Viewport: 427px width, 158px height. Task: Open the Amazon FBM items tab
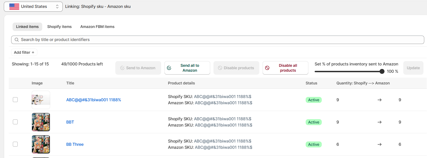coord(97,27)
